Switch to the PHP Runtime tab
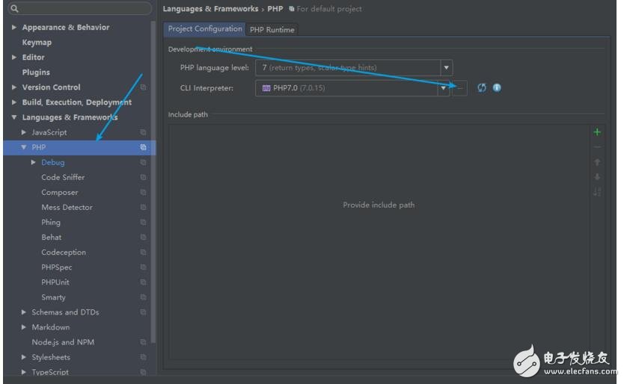 [x=272, y=30]
